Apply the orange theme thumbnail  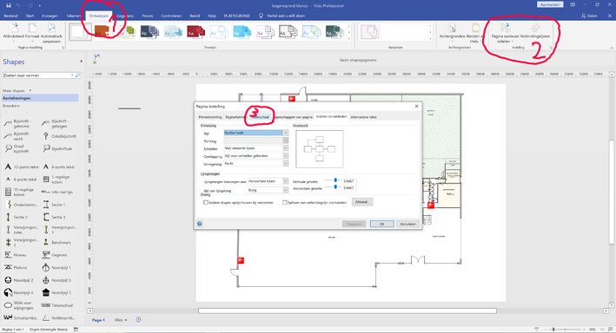tap(102, 31)
